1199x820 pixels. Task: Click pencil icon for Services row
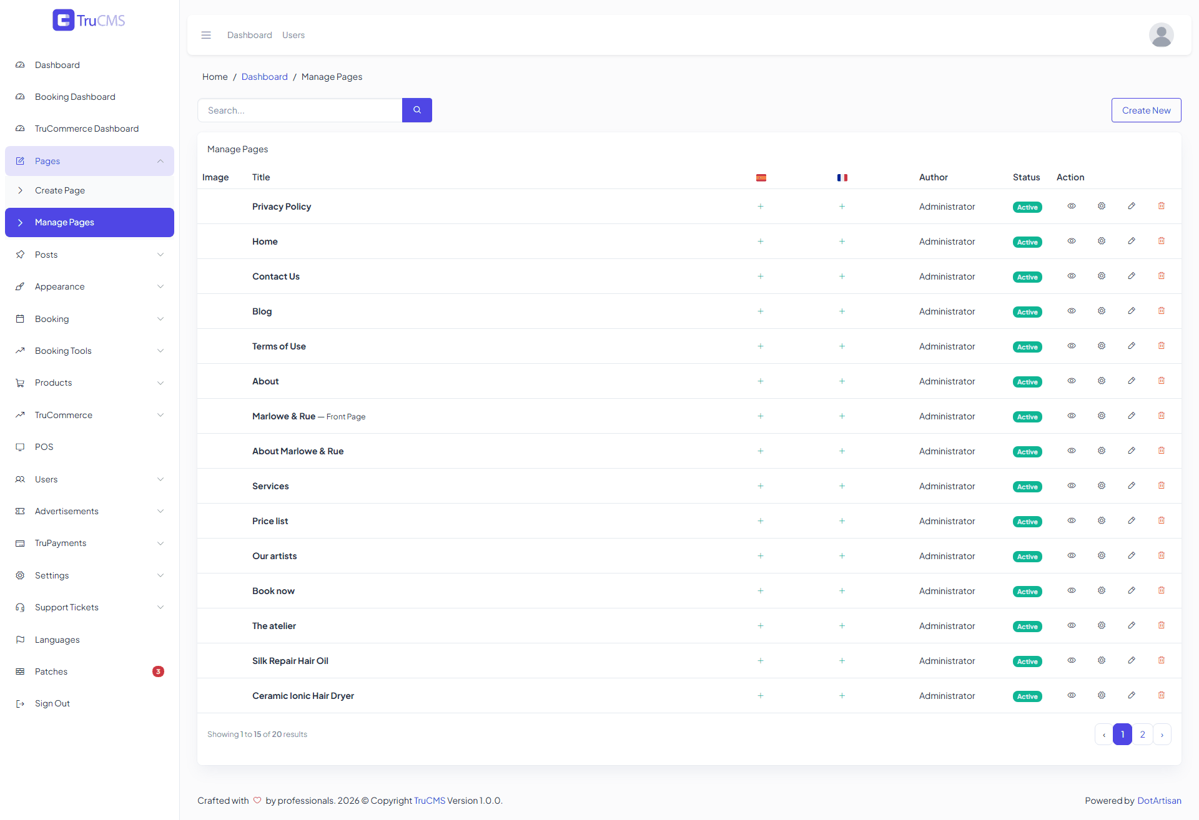(x=1132, y=486)
